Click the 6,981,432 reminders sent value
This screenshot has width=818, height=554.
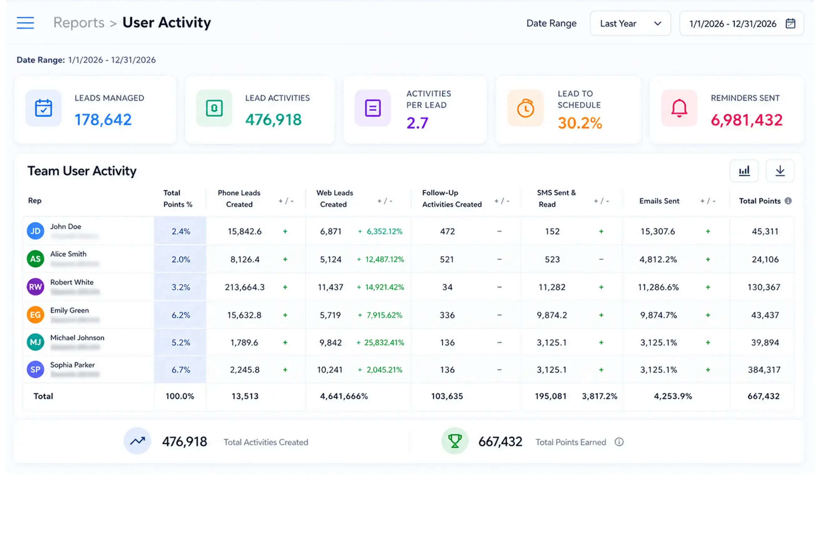(x=747, y=120)
